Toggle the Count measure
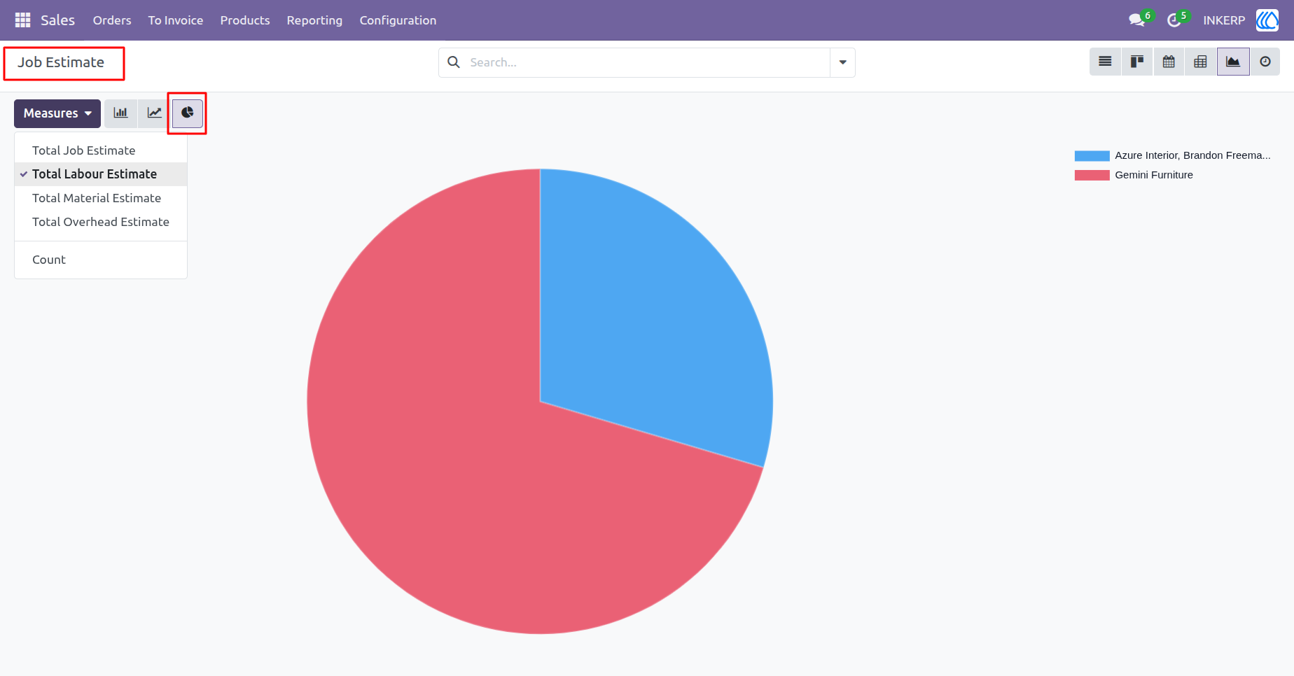 pyautogui.click(x=101, y=260)
